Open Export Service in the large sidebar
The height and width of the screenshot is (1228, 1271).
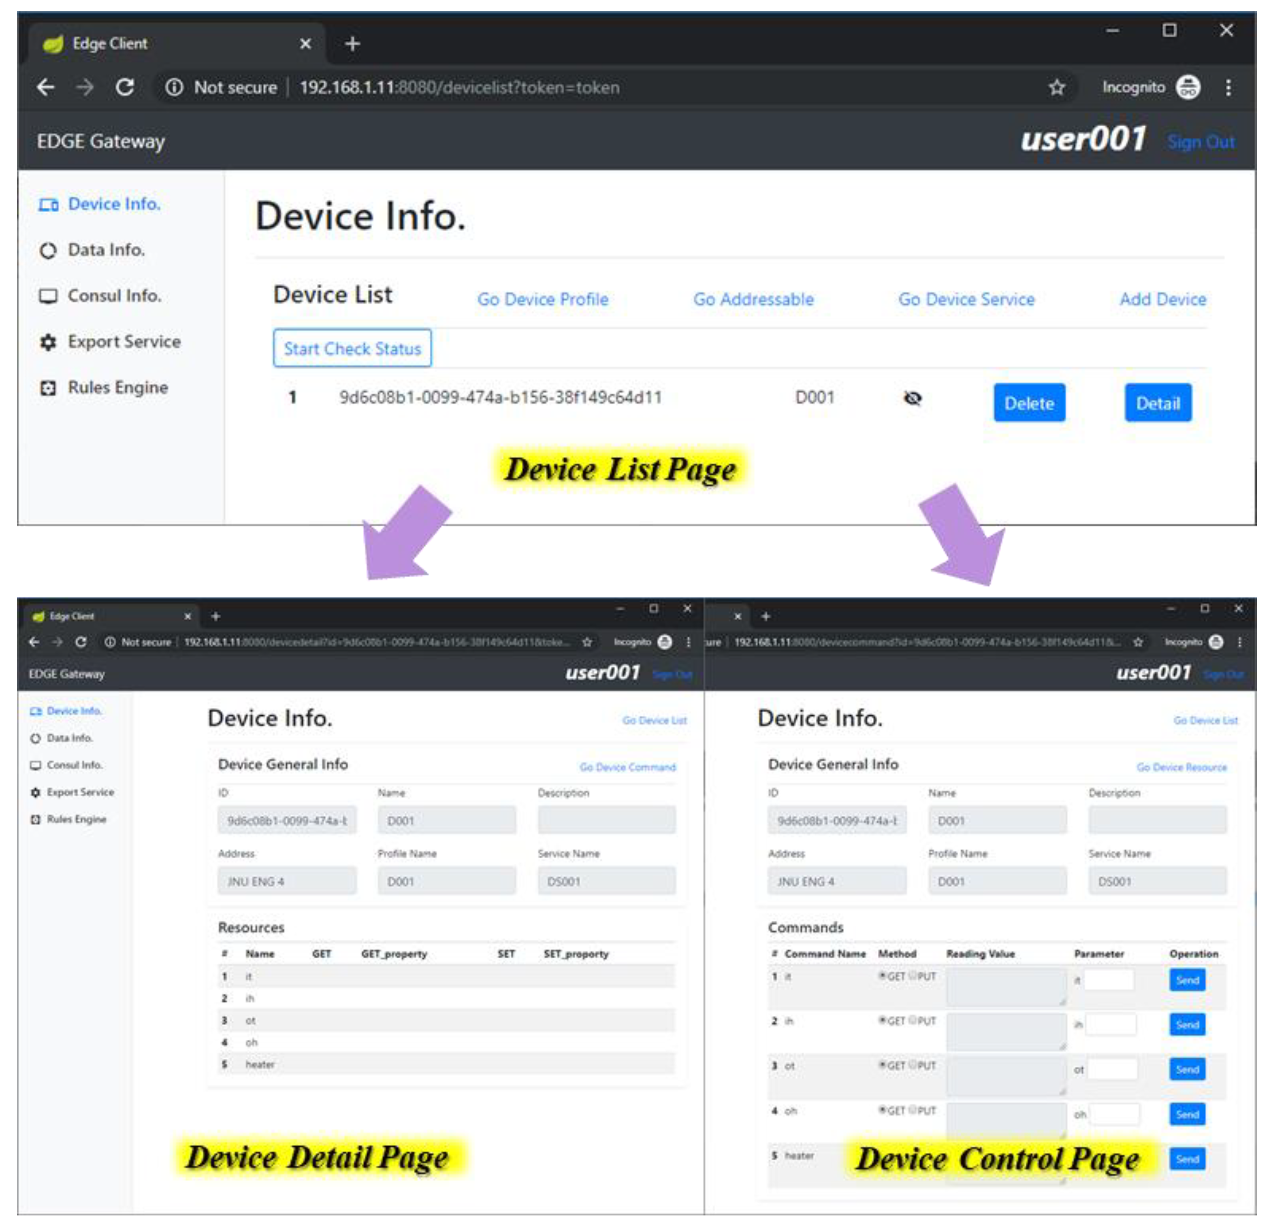coord(124,342)
